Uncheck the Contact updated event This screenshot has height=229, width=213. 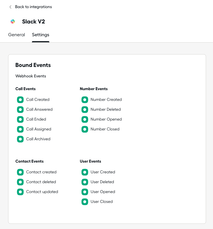pos(20,192)
